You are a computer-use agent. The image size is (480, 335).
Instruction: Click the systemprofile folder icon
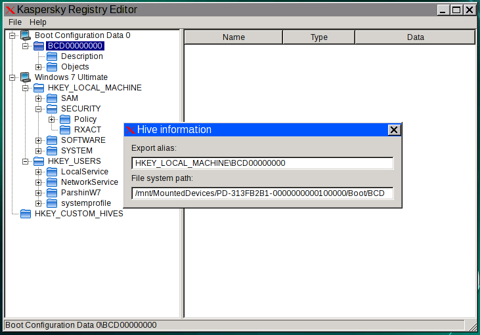[52, 203]
